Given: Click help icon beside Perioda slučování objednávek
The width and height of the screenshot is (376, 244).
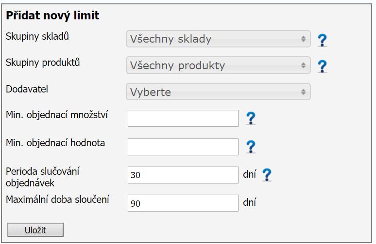Looking at the screenshot, I should point(267,175).
